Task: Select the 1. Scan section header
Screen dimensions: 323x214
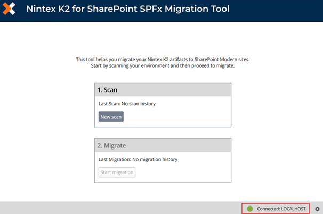Action: [163, 90]
